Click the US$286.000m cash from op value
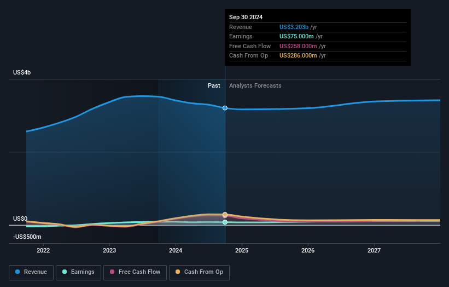 pos(298,56)
